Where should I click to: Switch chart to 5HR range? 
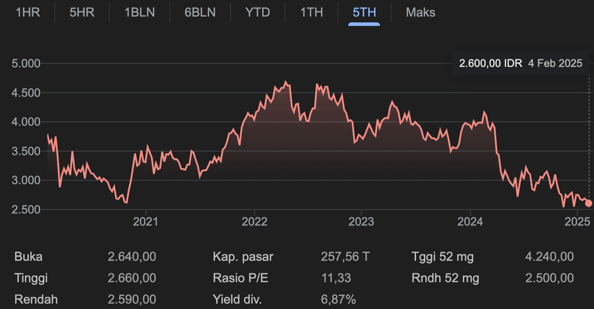click(x=82, y=12)
